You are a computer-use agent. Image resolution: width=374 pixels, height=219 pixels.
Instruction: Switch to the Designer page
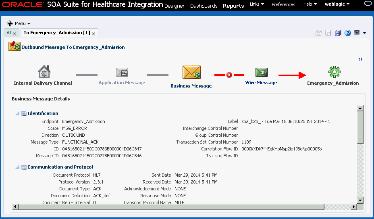175,6
